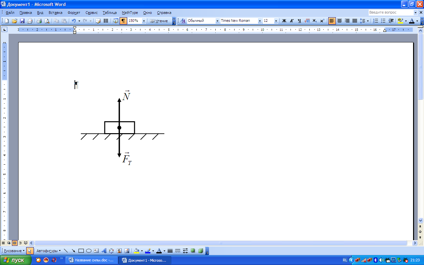The width and height of the screenshot is (424, 265).
Task: Insert a text box
Action: click(x=96, y=251)
